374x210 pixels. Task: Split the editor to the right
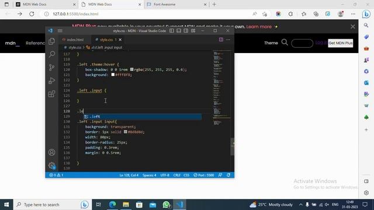coord(221,40)
